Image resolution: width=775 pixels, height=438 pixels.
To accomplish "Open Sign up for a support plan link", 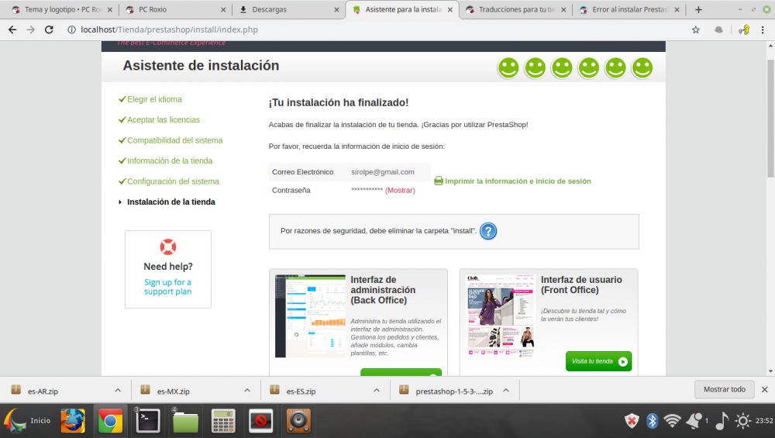I will tap(168, 287).
